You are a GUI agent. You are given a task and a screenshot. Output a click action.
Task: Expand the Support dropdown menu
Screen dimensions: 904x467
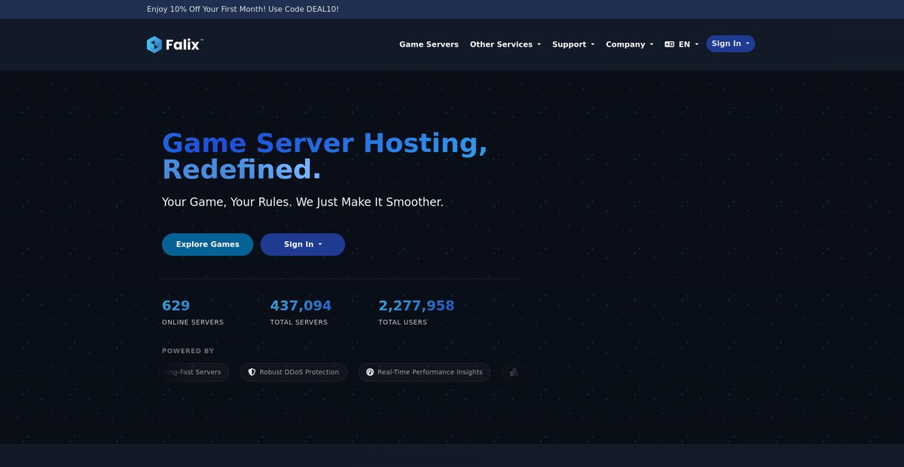(x=573, y=44)
